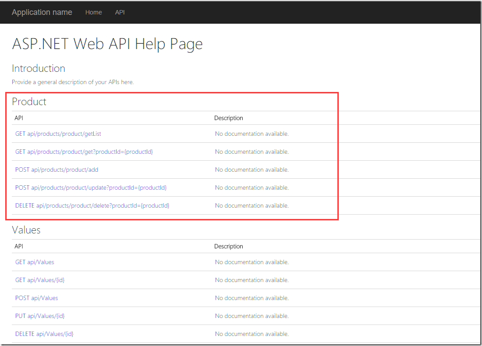Open POST api/products/product/add link
Screen dimensions: 482x346
(x=57, y=169)
